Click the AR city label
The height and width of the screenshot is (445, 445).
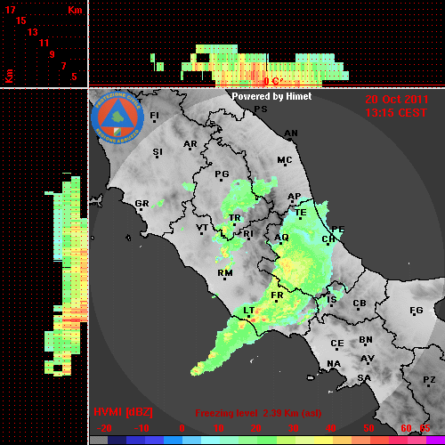coord(190,144)
